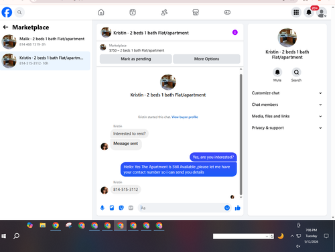Click the muted volume tray icon
The width and height of the screenshot is (335, 252).
click(298, 246)
